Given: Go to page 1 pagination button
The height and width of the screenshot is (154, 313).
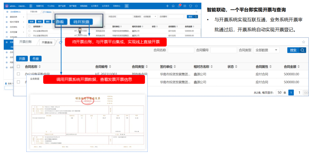Looking at the screenshot, I should pos(291,93).
